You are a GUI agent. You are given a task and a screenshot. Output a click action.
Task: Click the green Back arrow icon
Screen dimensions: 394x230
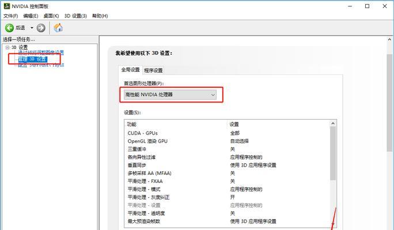(9, 28)
